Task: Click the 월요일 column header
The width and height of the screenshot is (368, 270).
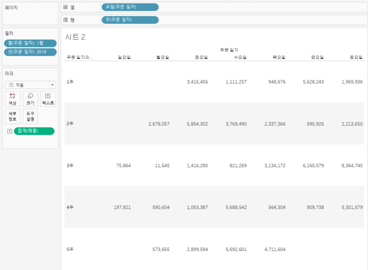Action: pos(163,57)
